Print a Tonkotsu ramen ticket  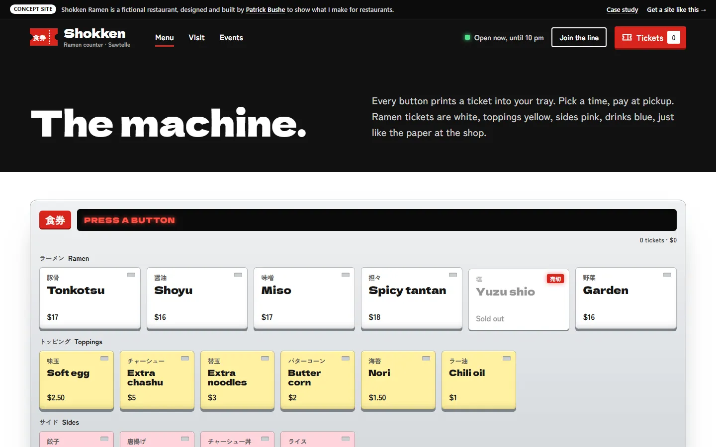pos(90,298)
